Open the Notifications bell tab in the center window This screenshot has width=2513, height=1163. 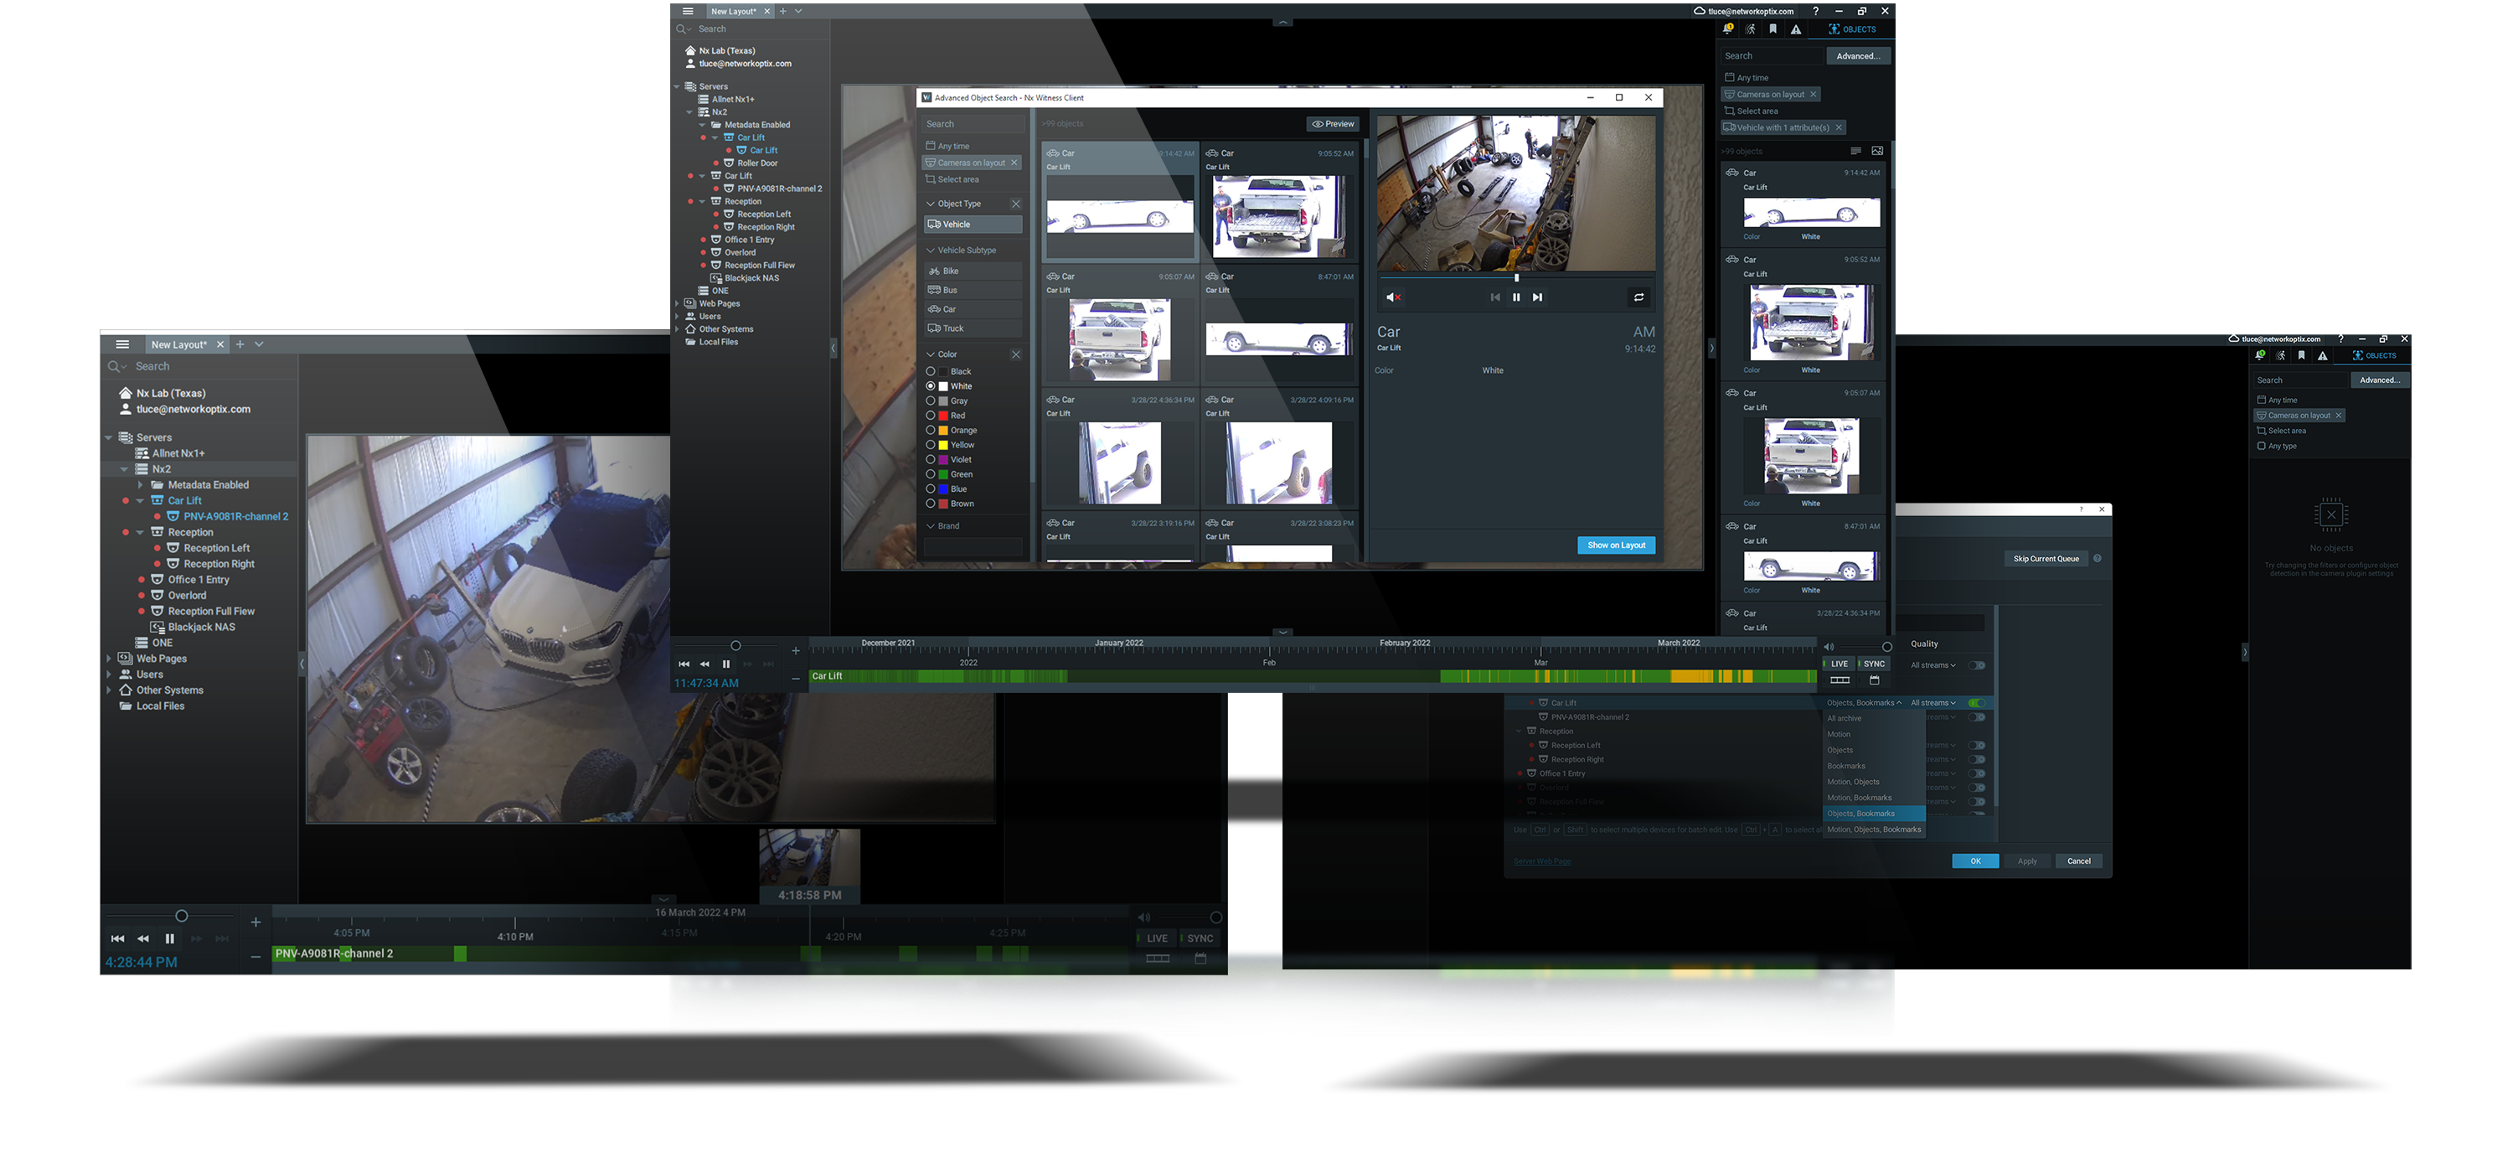pos(1729,29)
